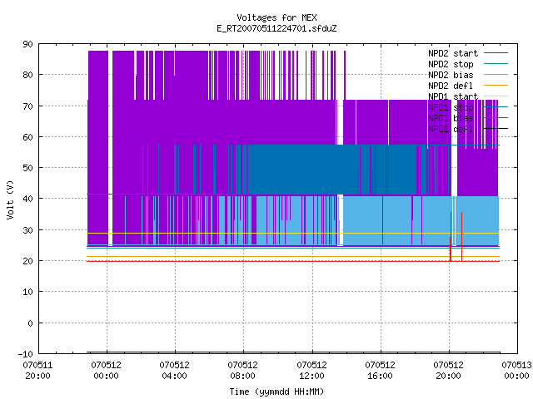
Task: Click the NPD1 start legend label
Action: (x=453, y=96)
